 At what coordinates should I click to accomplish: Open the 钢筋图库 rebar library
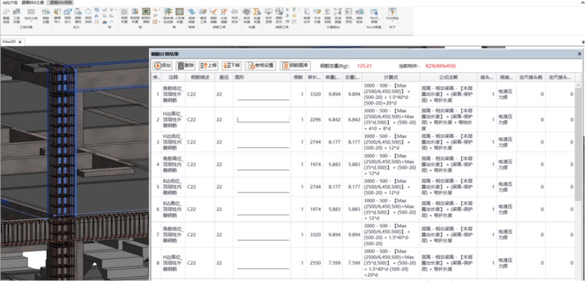click(x=295, y=65)
